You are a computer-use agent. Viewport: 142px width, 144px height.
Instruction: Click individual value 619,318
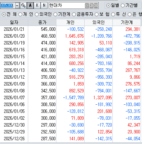click(76, 50)
